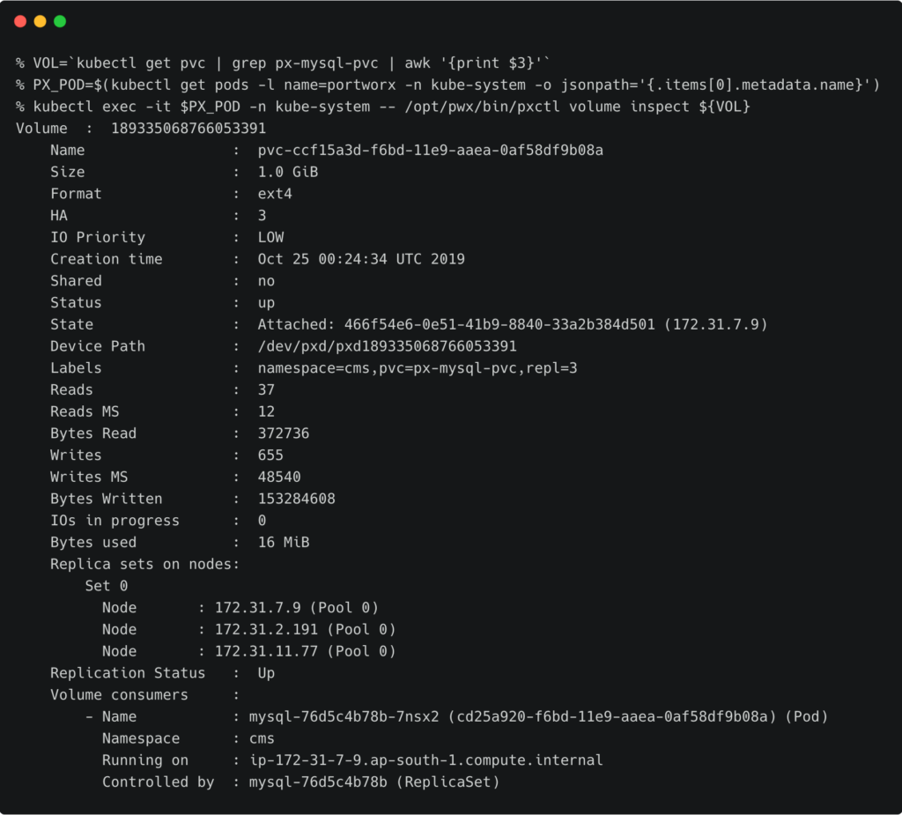Click the ip-172-31-7-9.ap-south-1.compute.internal hostname
The height and width of the screenshot is (815, 902).
pos(425,760)
